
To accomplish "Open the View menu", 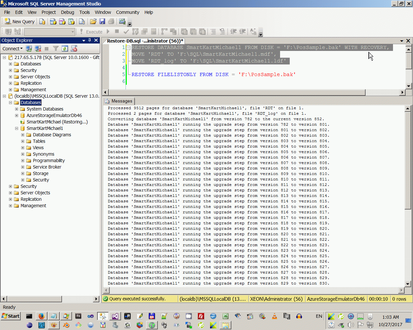I will [32, 12].
